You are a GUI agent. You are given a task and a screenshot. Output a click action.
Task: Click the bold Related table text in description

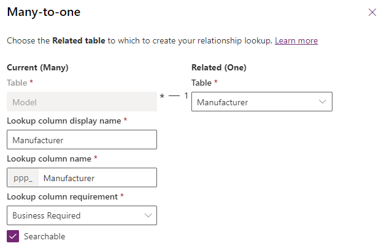[79, 40]
